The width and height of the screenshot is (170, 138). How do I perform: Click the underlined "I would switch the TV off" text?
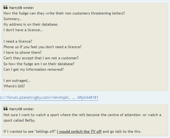click(79, 132)
